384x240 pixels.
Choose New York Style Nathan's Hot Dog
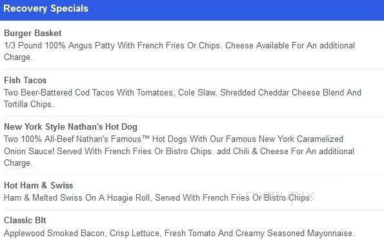coord(70,127)
